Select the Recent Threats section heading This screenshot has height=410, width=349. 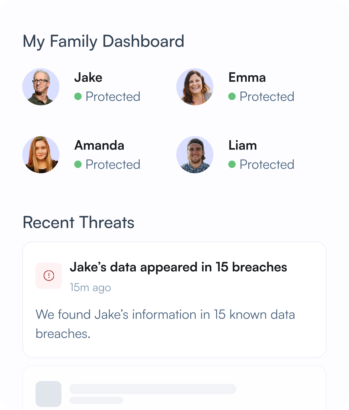(79, 222)
